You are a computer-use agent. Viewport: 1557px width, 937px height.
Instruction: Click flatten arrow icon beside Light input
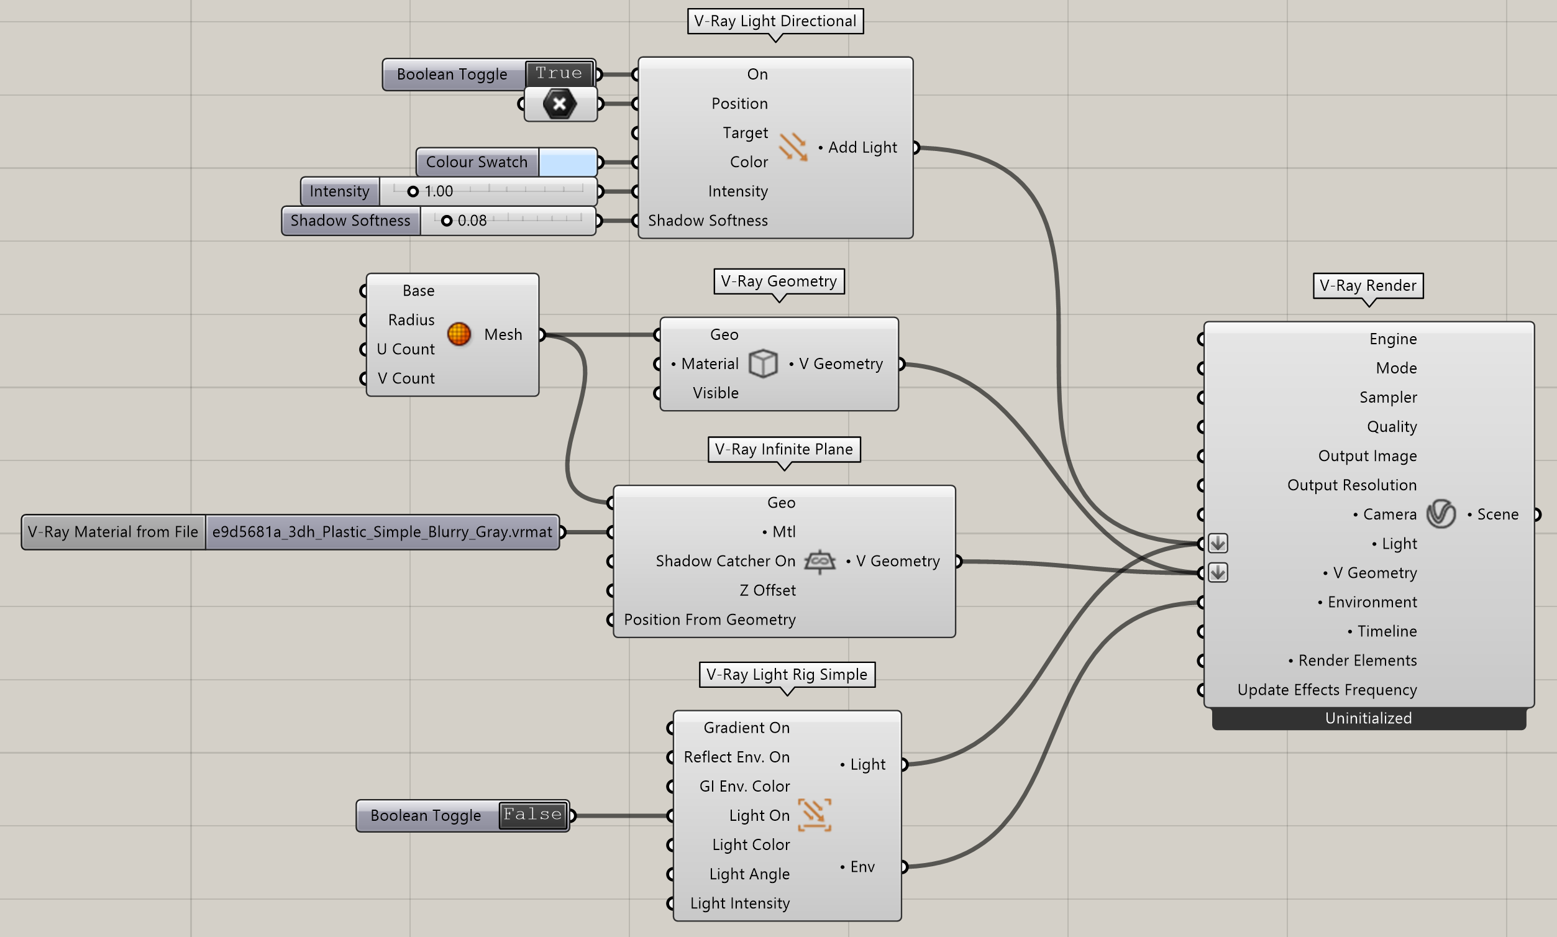point(1218,543)
